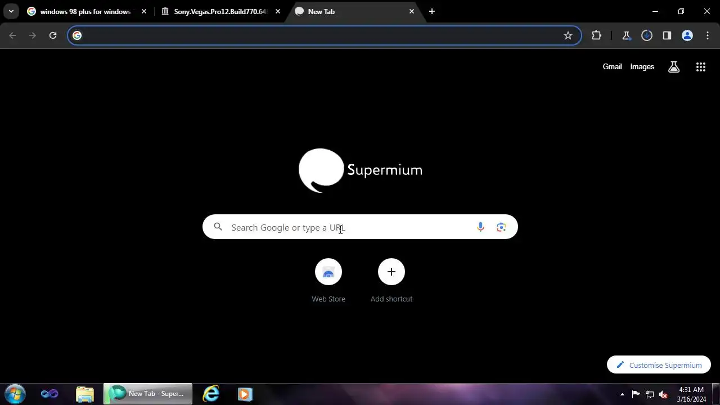Viewport: 720px width, 405px height.
Task: Click the Show desktop strip
Action: click(715, 394)
